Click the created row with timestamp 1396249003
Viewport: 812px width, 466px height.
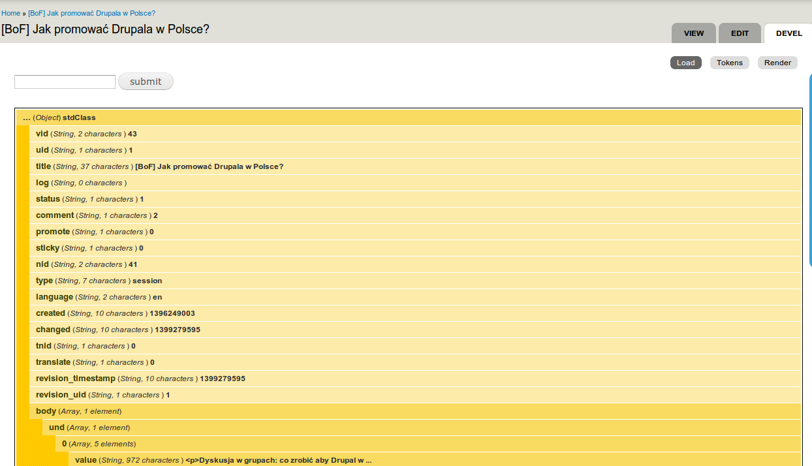[x=415, y=313]
